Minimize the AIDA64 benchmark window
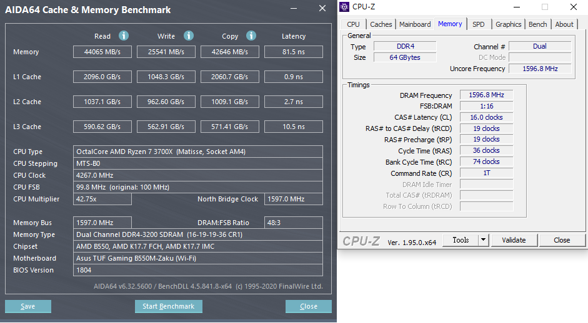This screenshot has width=588, height=323. (294, 8)
